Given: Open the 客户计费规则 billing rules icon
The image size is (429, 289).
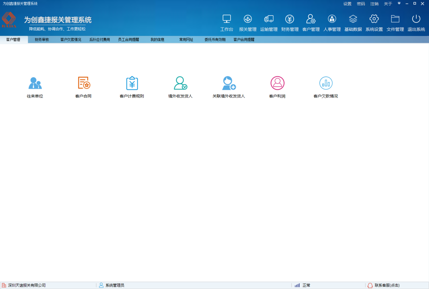Looking at the screenshot, I should click(131, 85).
